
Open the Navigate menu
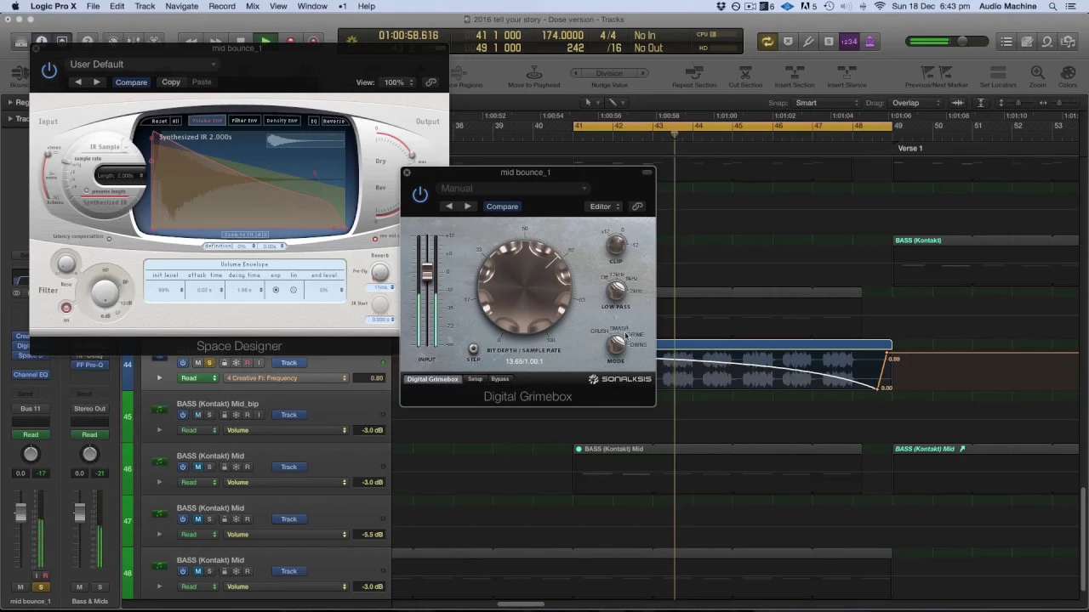[x=182, y=7]
